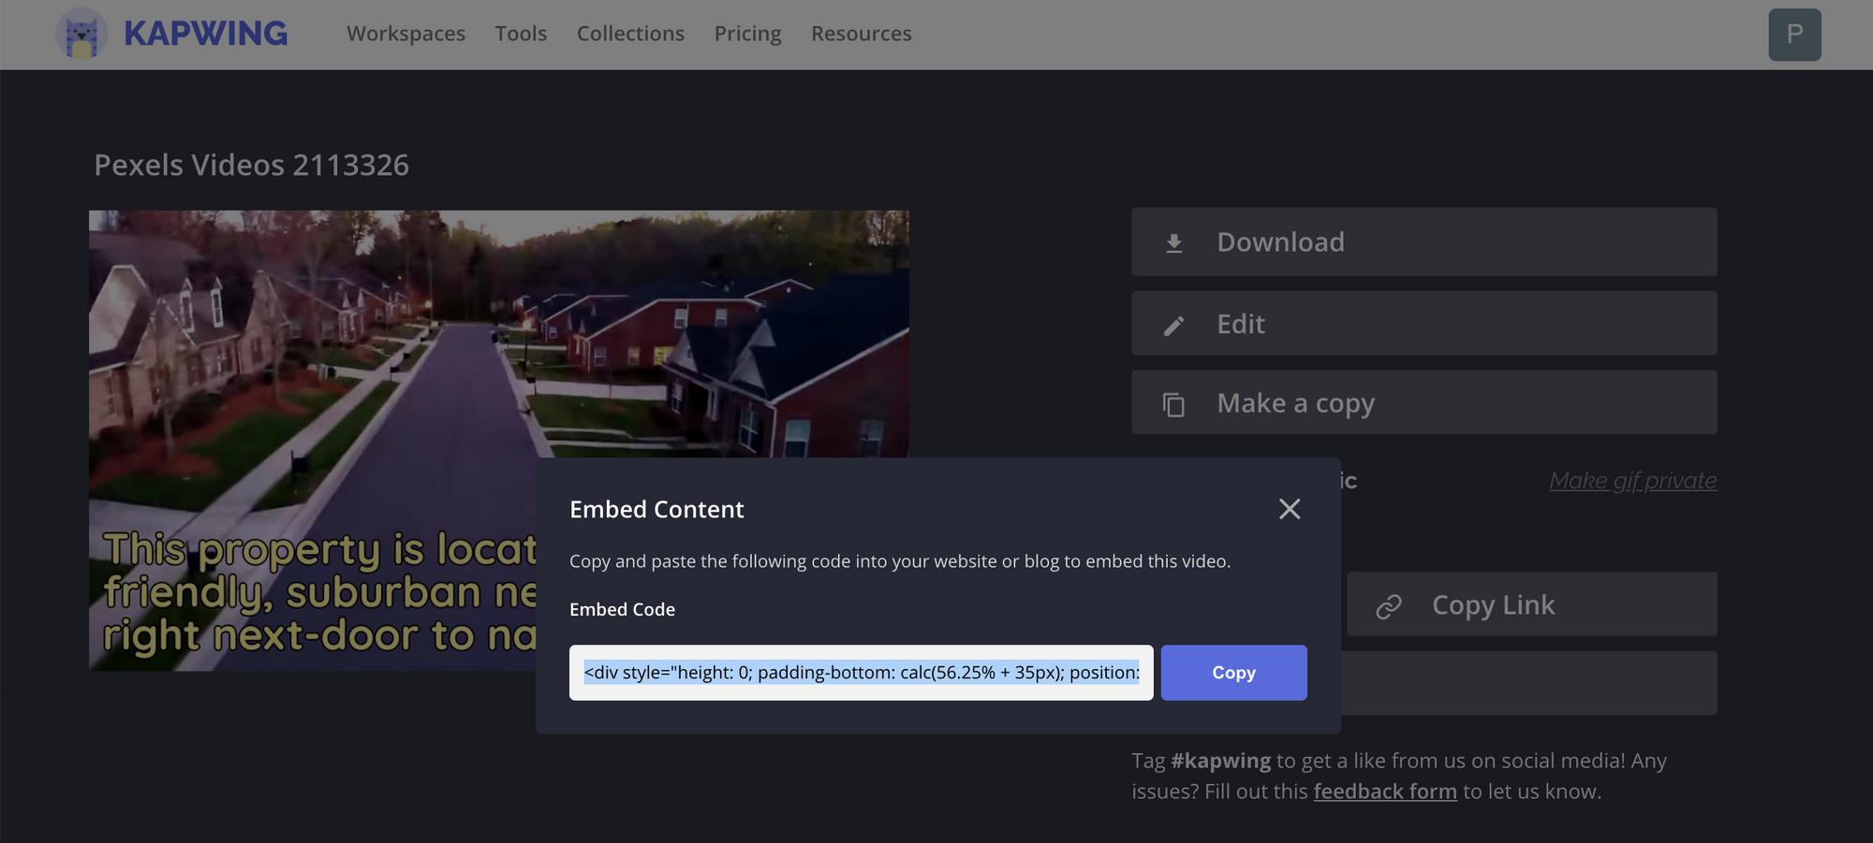Open the Resources menu
The width and height of the screenshot is (1873, 843).
[861, 34]
